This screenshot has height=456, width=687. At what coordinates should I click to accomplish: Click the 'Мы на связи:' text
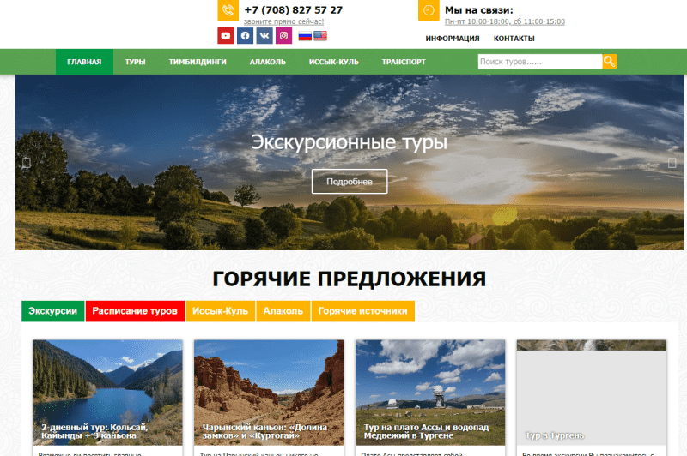pyautogui.click(x=479, y=10)
